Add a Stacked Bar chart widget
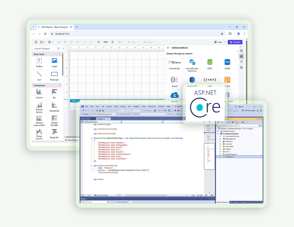The width and height of the screenshot is (294, 227). click(54, 108)
